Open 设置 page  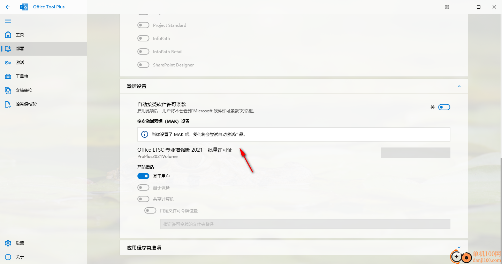[x=44, y=243]
